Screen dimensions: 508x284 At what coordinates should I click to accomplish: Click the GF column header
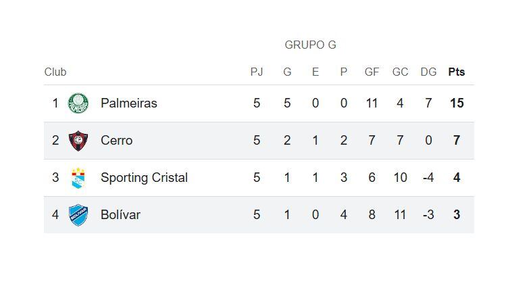point(372,72)
